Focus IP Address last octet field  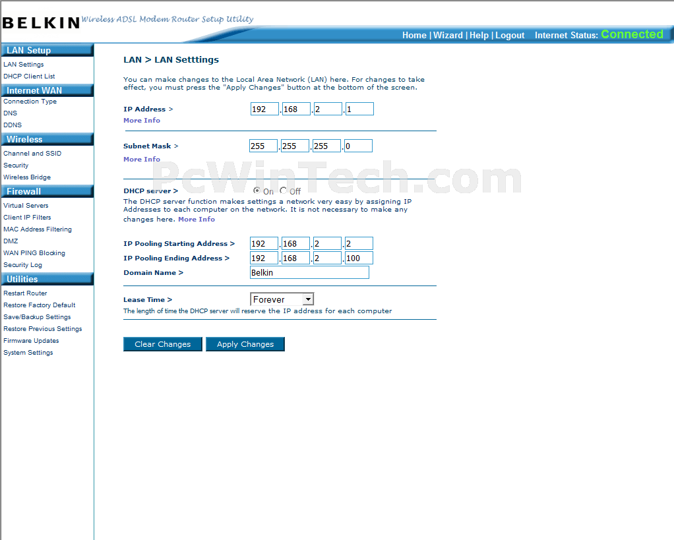click(359, 109)
